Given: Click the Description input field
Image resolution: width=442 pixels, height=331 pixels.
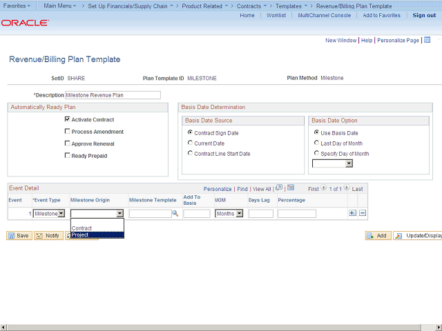Looking at the screenshot, I should [x=113, y=95].
